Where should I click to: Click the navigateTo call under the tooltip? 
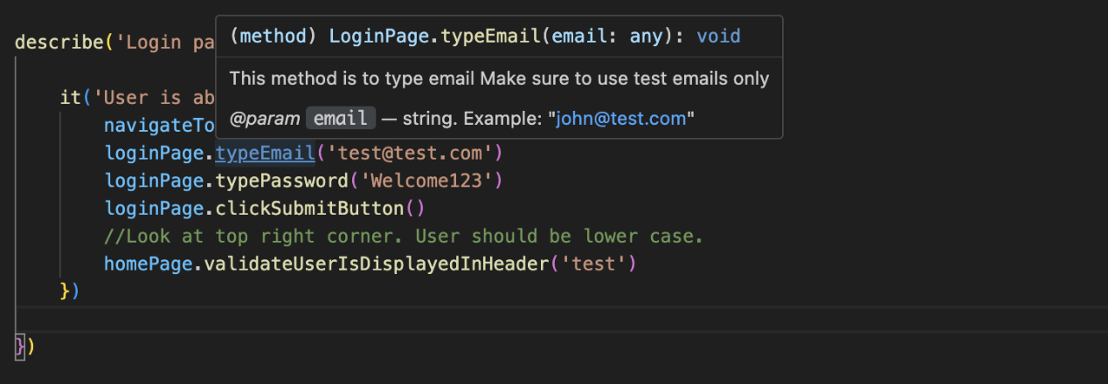coord(159,126)
